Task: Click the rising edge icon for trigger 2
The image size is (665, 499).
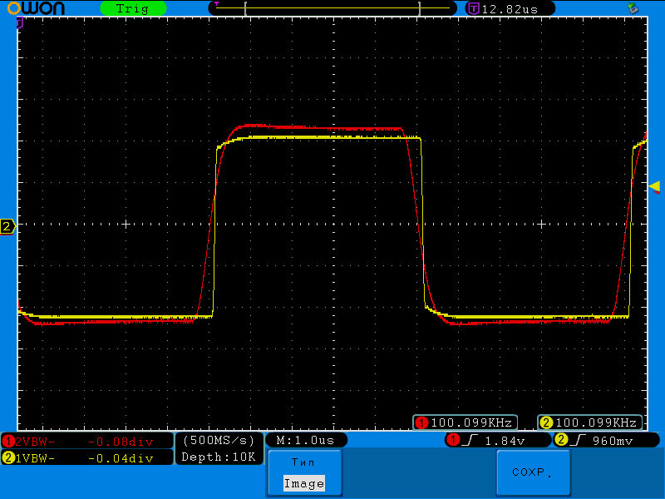Action: tap(578, 440)
